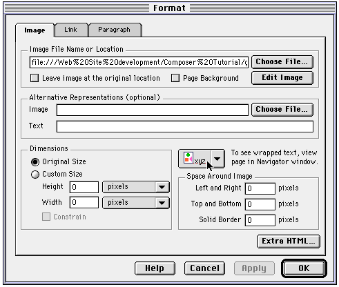Screen dimensions: 339x287
Task: Enable the Page Background checkbox
Action: click(175, 78)
